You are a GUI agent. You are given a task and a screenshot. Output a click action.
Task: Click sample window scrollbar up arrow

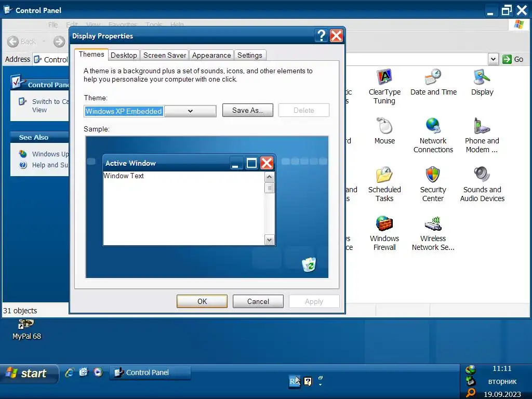point(270,177)
